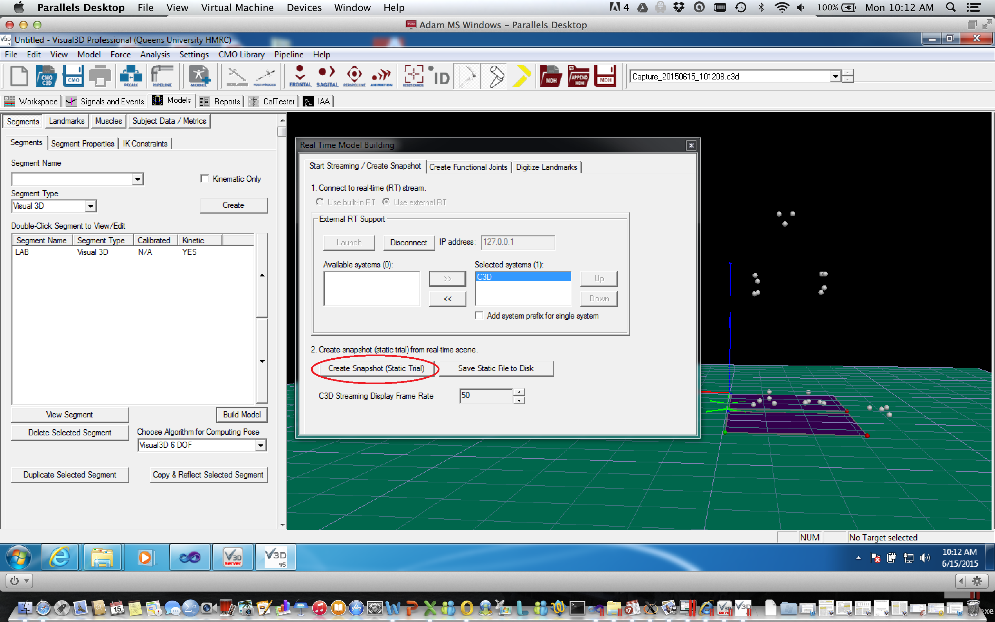Switch to the Reports tab
This screenshot has height=622, width=995.
[x=220, y=101]
